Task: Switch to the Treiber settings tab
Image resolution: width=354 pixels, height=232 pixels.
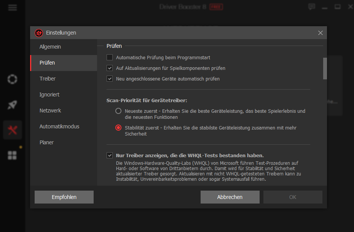Action: pyautogui.click(x=47, y=79)
